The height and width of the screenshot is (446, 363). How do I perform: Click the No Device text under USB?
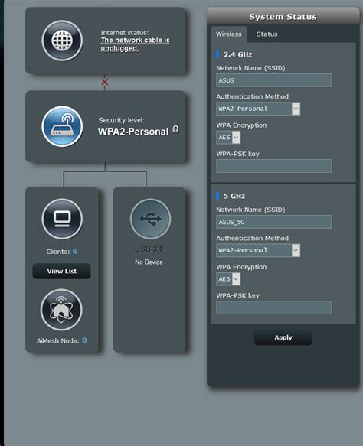click(149, 262)
